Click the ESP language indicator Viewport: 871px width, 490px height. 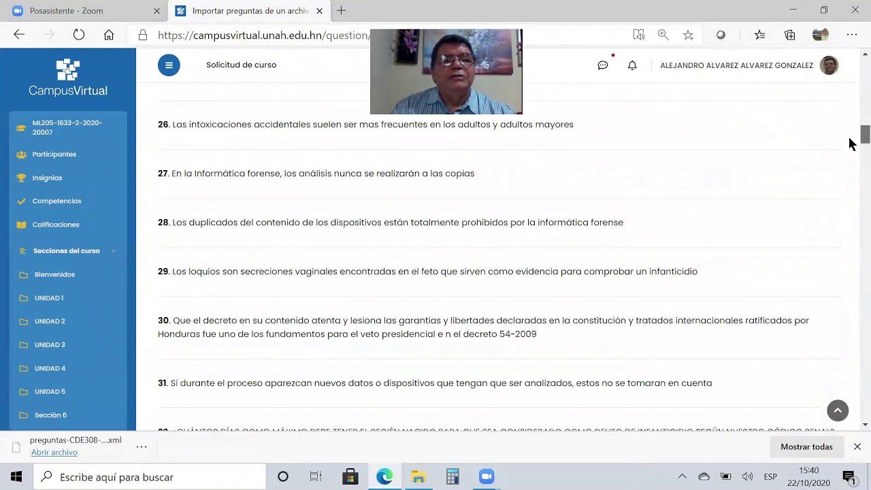point(770,476)
